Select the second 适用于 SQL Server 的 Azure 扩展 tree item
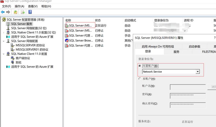Image resolution: width=216 pixels, height=127 pixels. click(32, 67)
